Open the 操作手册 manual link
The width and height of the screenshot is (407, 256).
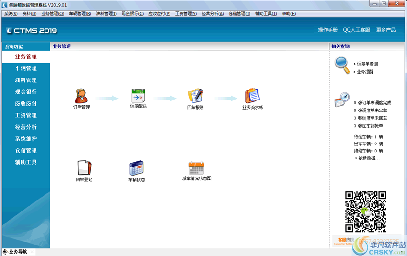(x=328, y=30)
